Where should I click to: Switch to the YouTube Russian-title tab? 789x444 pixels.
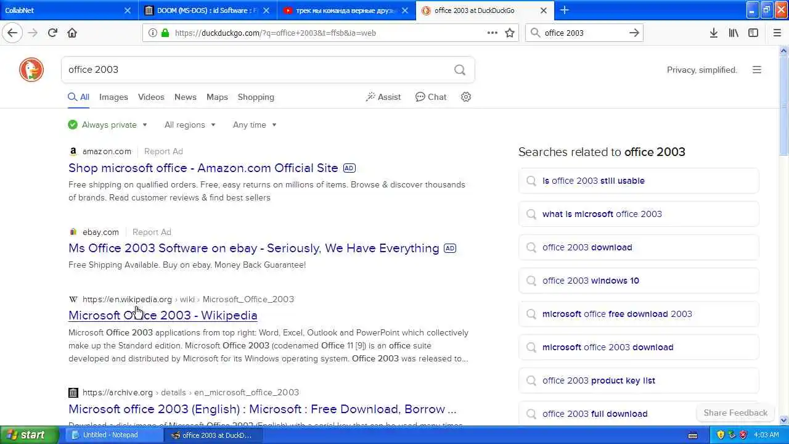pyautogui.click(x=345, y=10)
